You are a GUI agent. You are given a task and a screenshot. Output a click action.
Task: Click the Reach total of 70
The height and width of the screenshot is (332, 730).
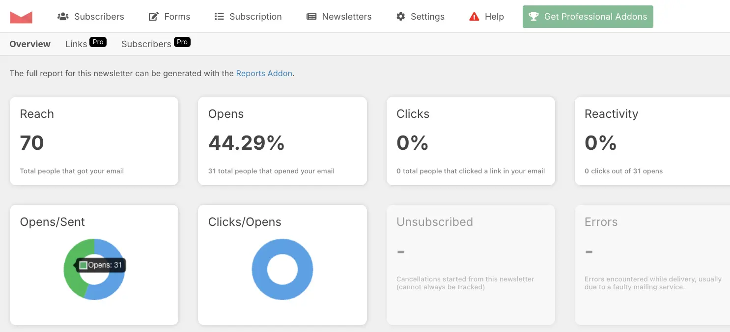[31, 143]
